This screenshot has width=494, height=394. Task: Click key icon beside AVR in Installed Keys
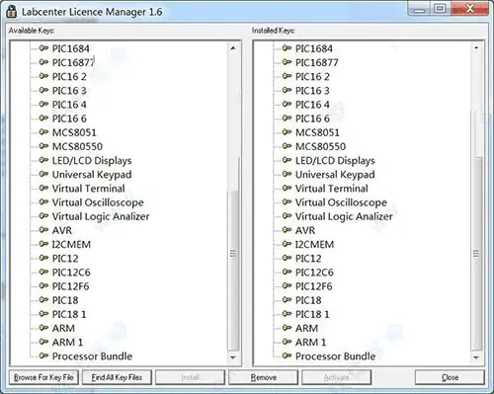pos(287,230)
